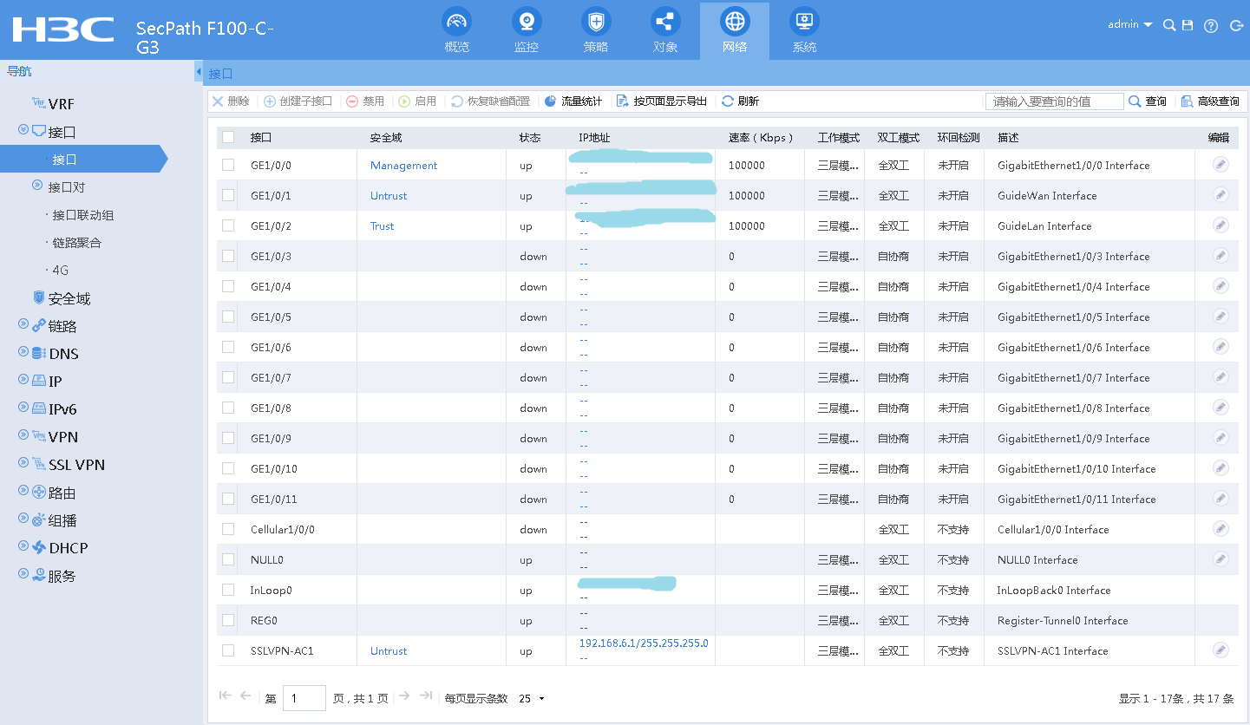The width and height of the screenshot is (1250, 725).
Task: Click the 系统 system icon
Action: [804, 22]
